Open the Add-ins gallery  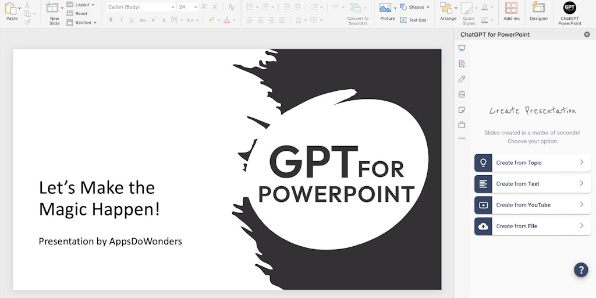pos(511,12)
